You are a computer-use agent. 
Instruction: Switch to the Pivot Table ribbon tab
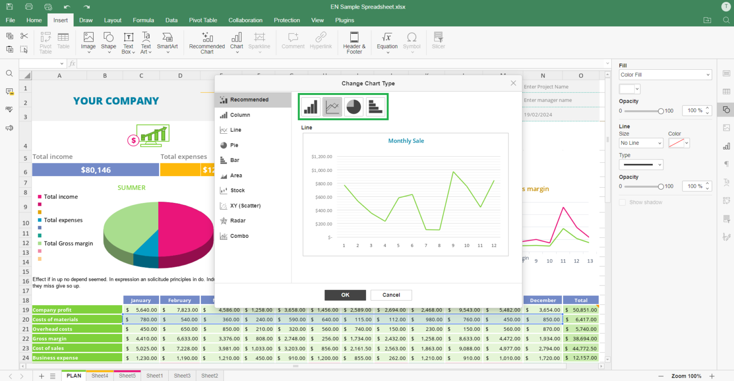tap(203, 20)
